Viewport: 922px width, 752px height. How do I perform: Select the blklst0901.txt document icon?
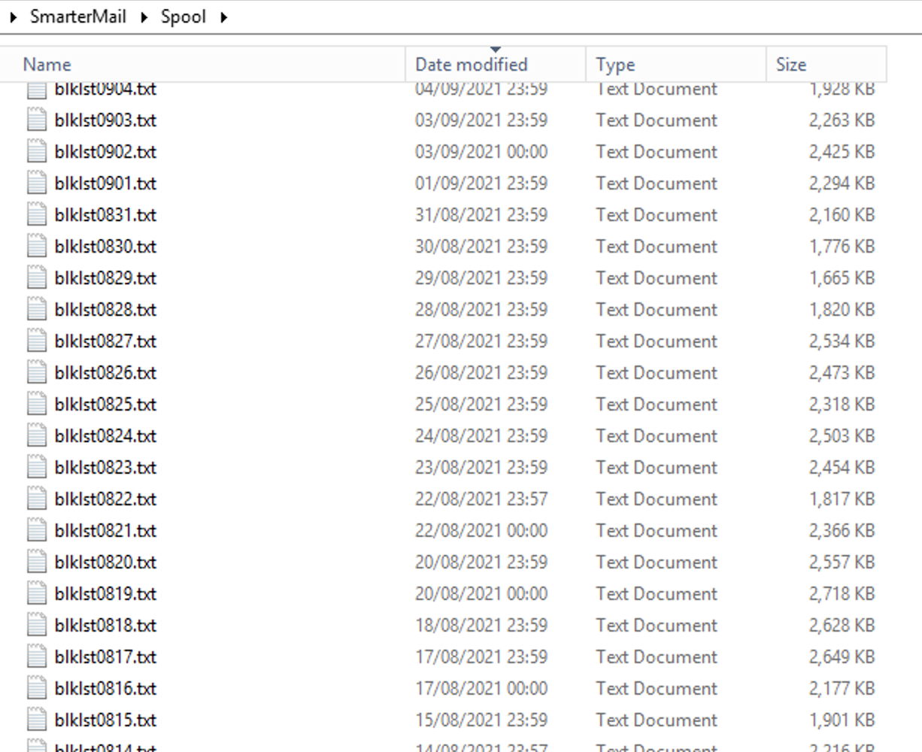point(37,183)
